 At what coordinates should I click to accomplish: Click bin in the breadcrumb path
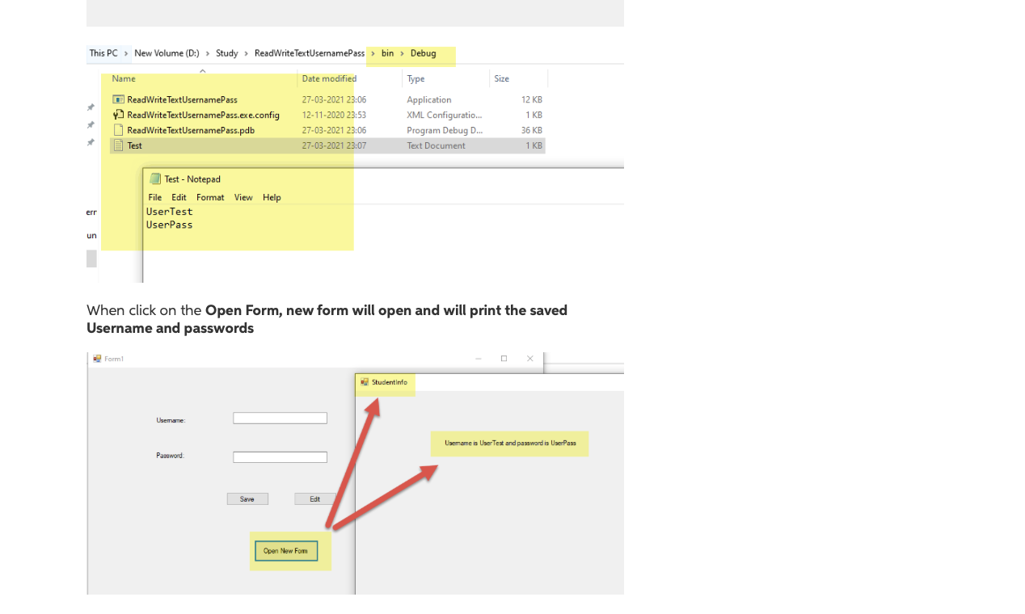388,53
